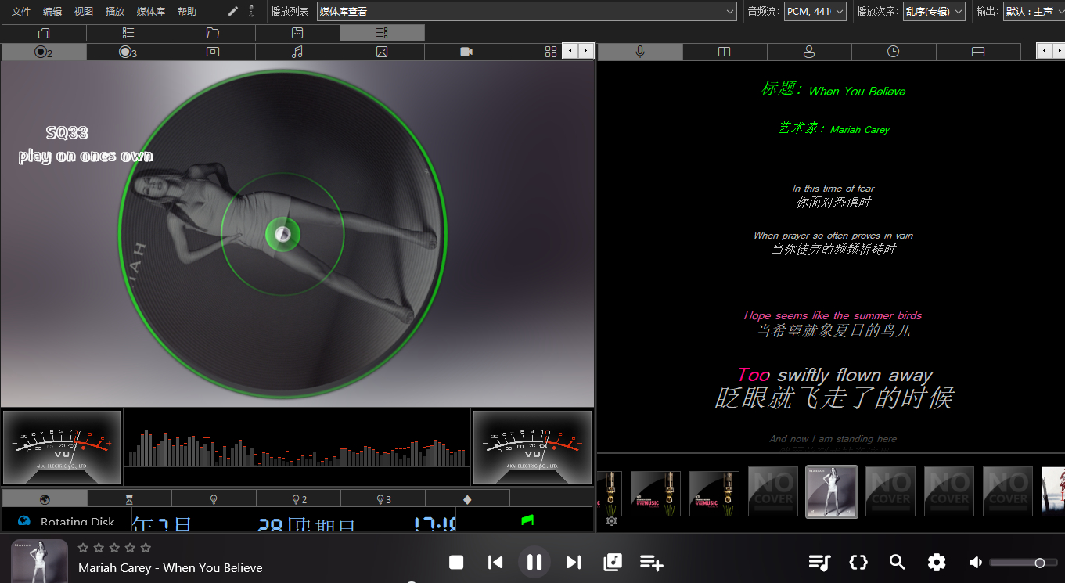Select the diamond tab

pos(467,498)
